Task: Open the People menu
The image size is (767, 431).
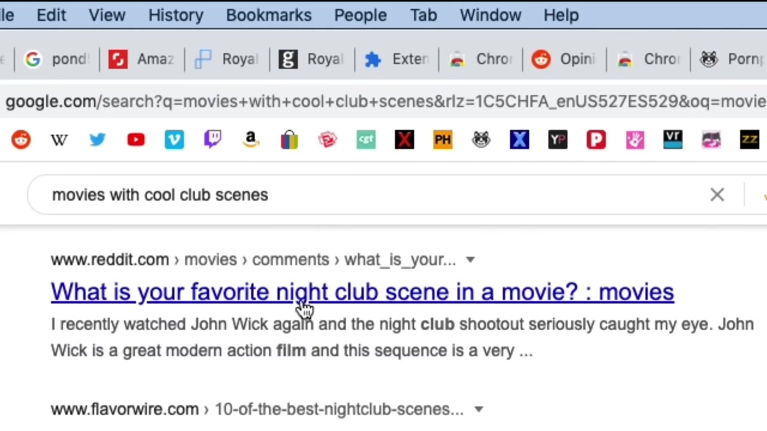Action: 360,15
